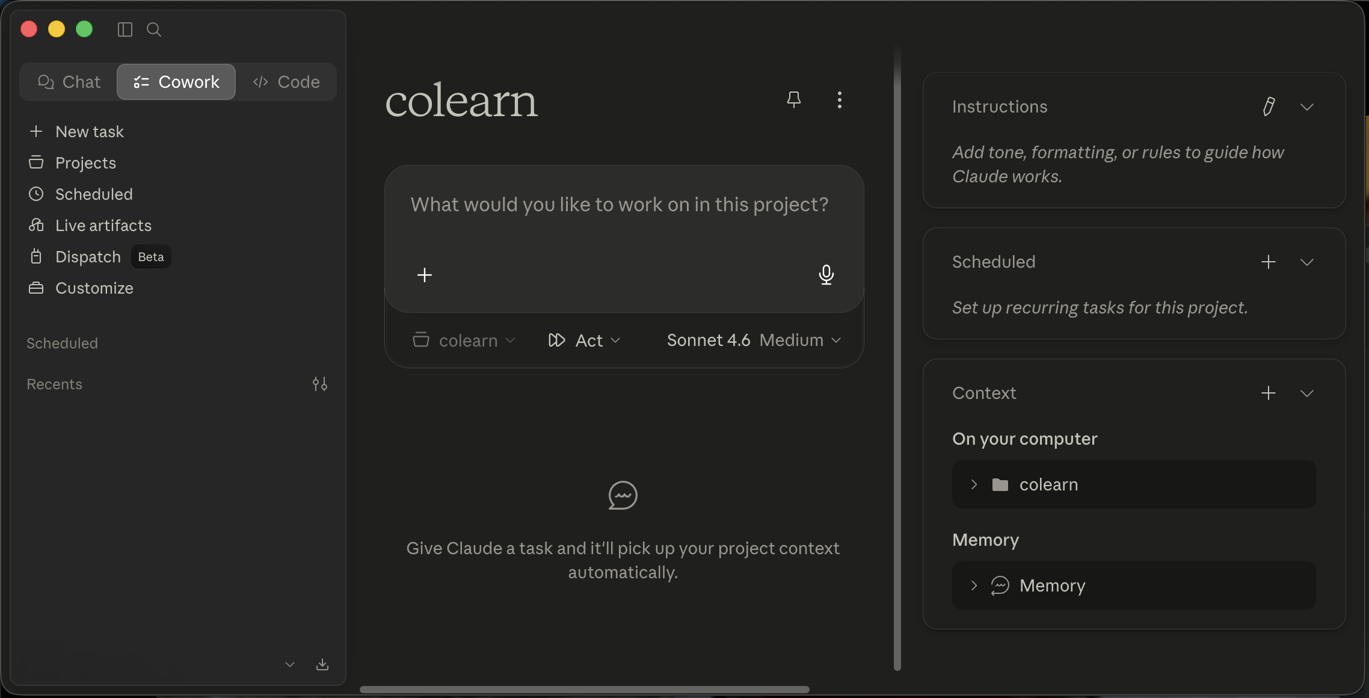
Task: Select the Cowork tab
Action: tap(176, 82)
